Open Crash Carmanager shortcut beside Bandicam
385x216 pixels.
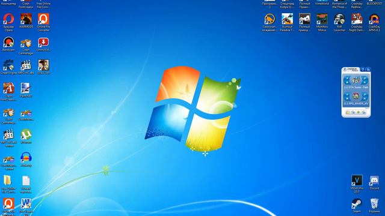click(26, 43)
